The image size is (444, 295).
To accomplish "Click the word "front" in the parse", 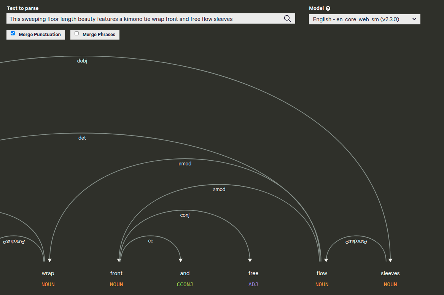I will [116, 273].
